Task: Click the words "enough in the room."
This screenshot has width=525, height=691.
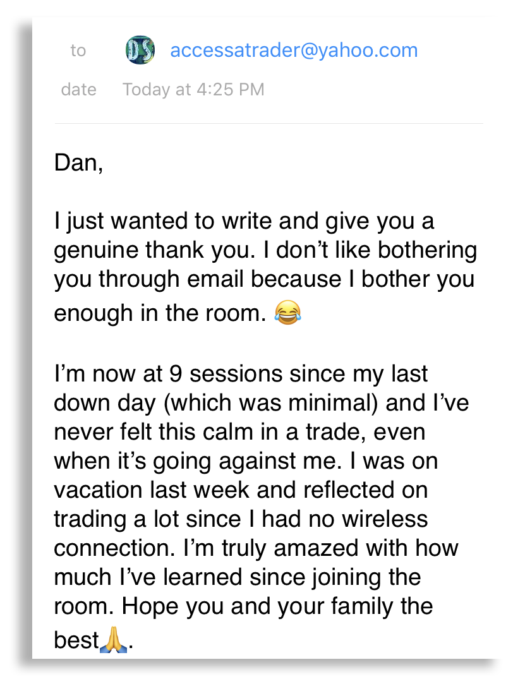Action: click(160, 313)
